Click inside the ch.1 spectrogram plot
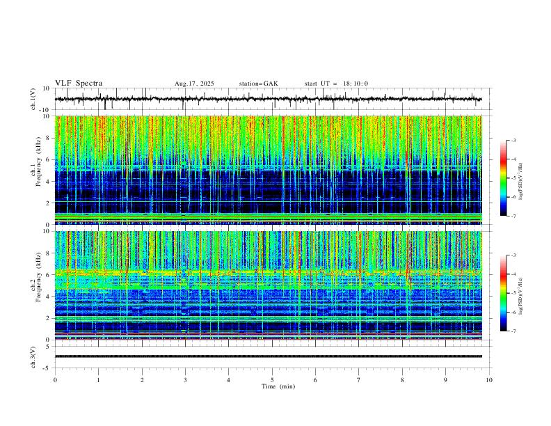Viewport: 551px width, 426px height. (268, 170)
